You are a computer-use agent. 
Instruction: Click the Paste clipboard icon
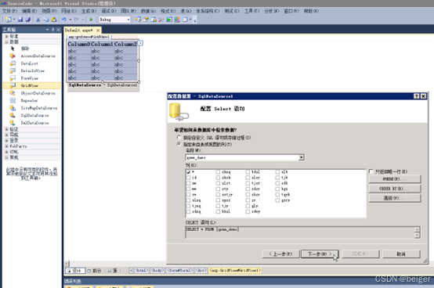(x=54, y=20)
